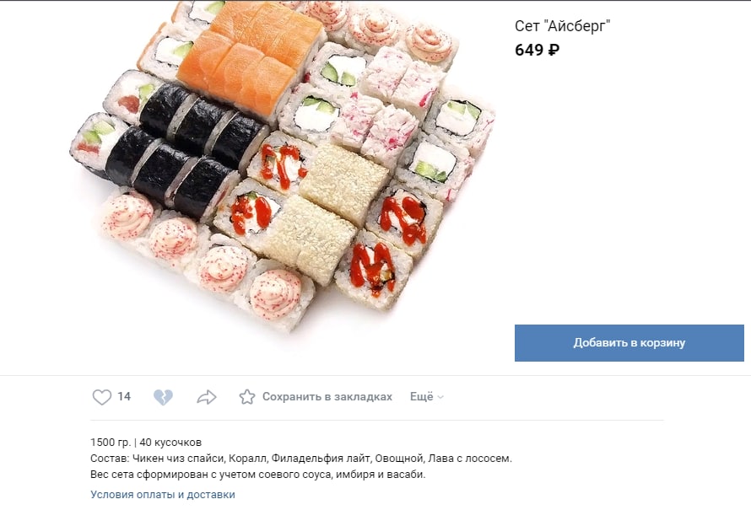Click the small chevron beside 'Ещё'

coord(440,397)
